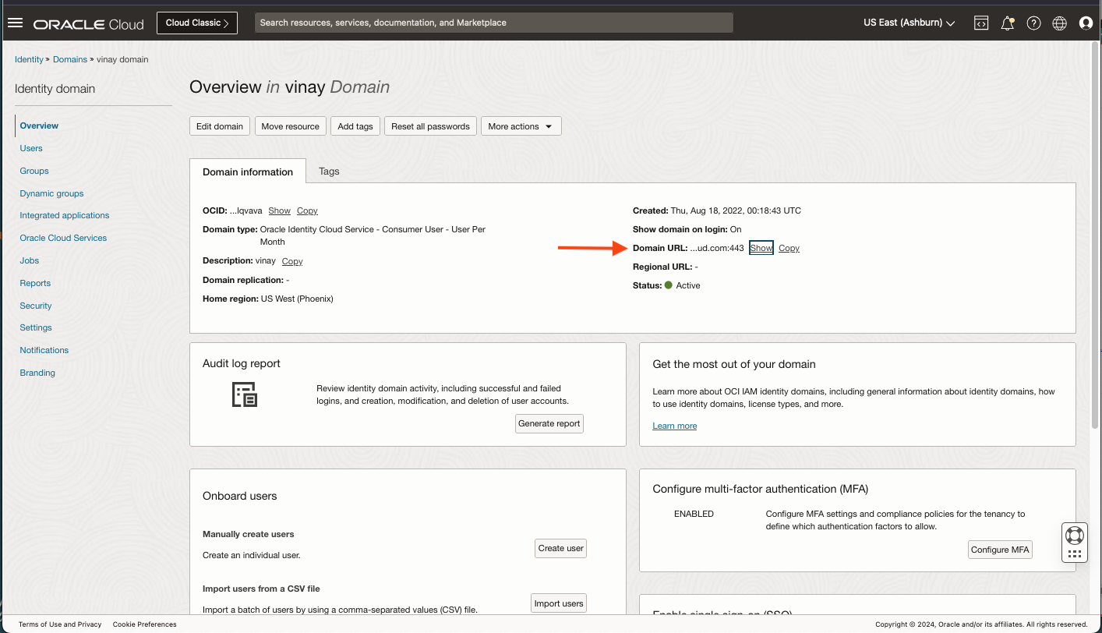Open the user profile avatar icon
The image size is (1102, 633).
pyautogui.click(x=1086, y=23)
